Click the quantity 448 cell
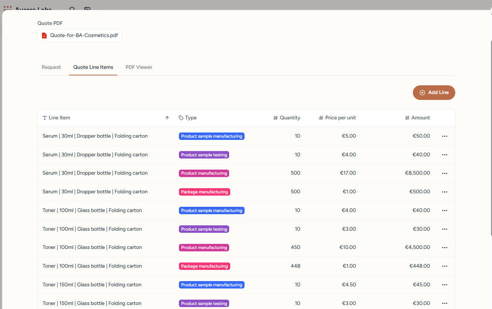The image size is (492, 309). pos(295,266)
